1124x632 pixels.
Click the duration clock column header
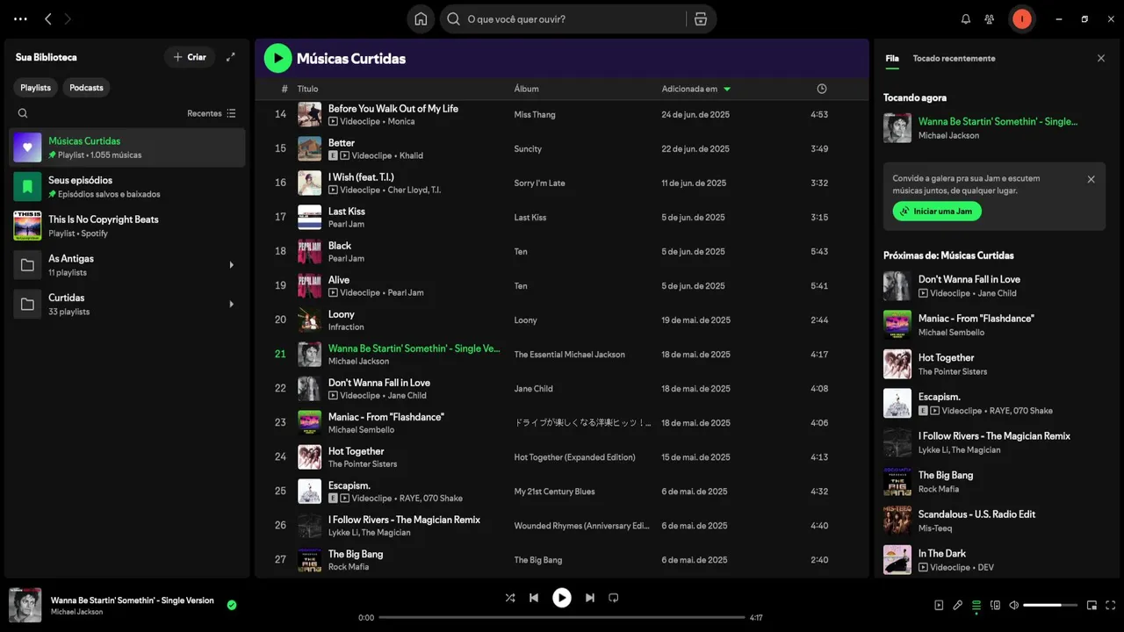[822, 89]
